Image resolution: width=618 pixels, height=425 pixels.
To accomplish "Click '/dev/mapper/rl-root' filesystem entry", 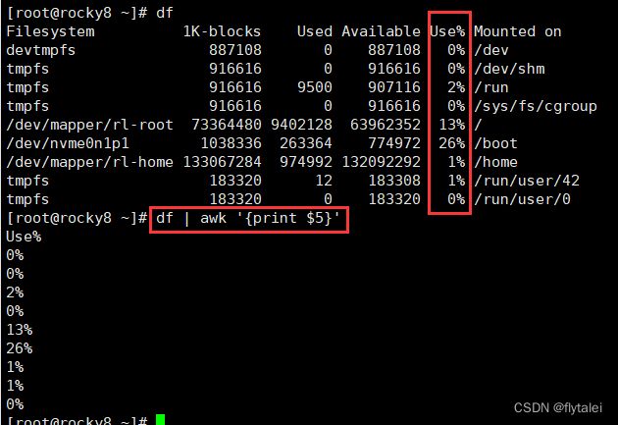I will pyautogui.click(x=90, y=125).
